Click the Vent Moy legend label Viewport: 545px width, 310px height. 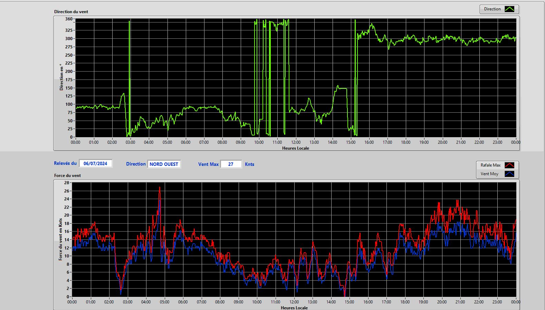point(489,174)
